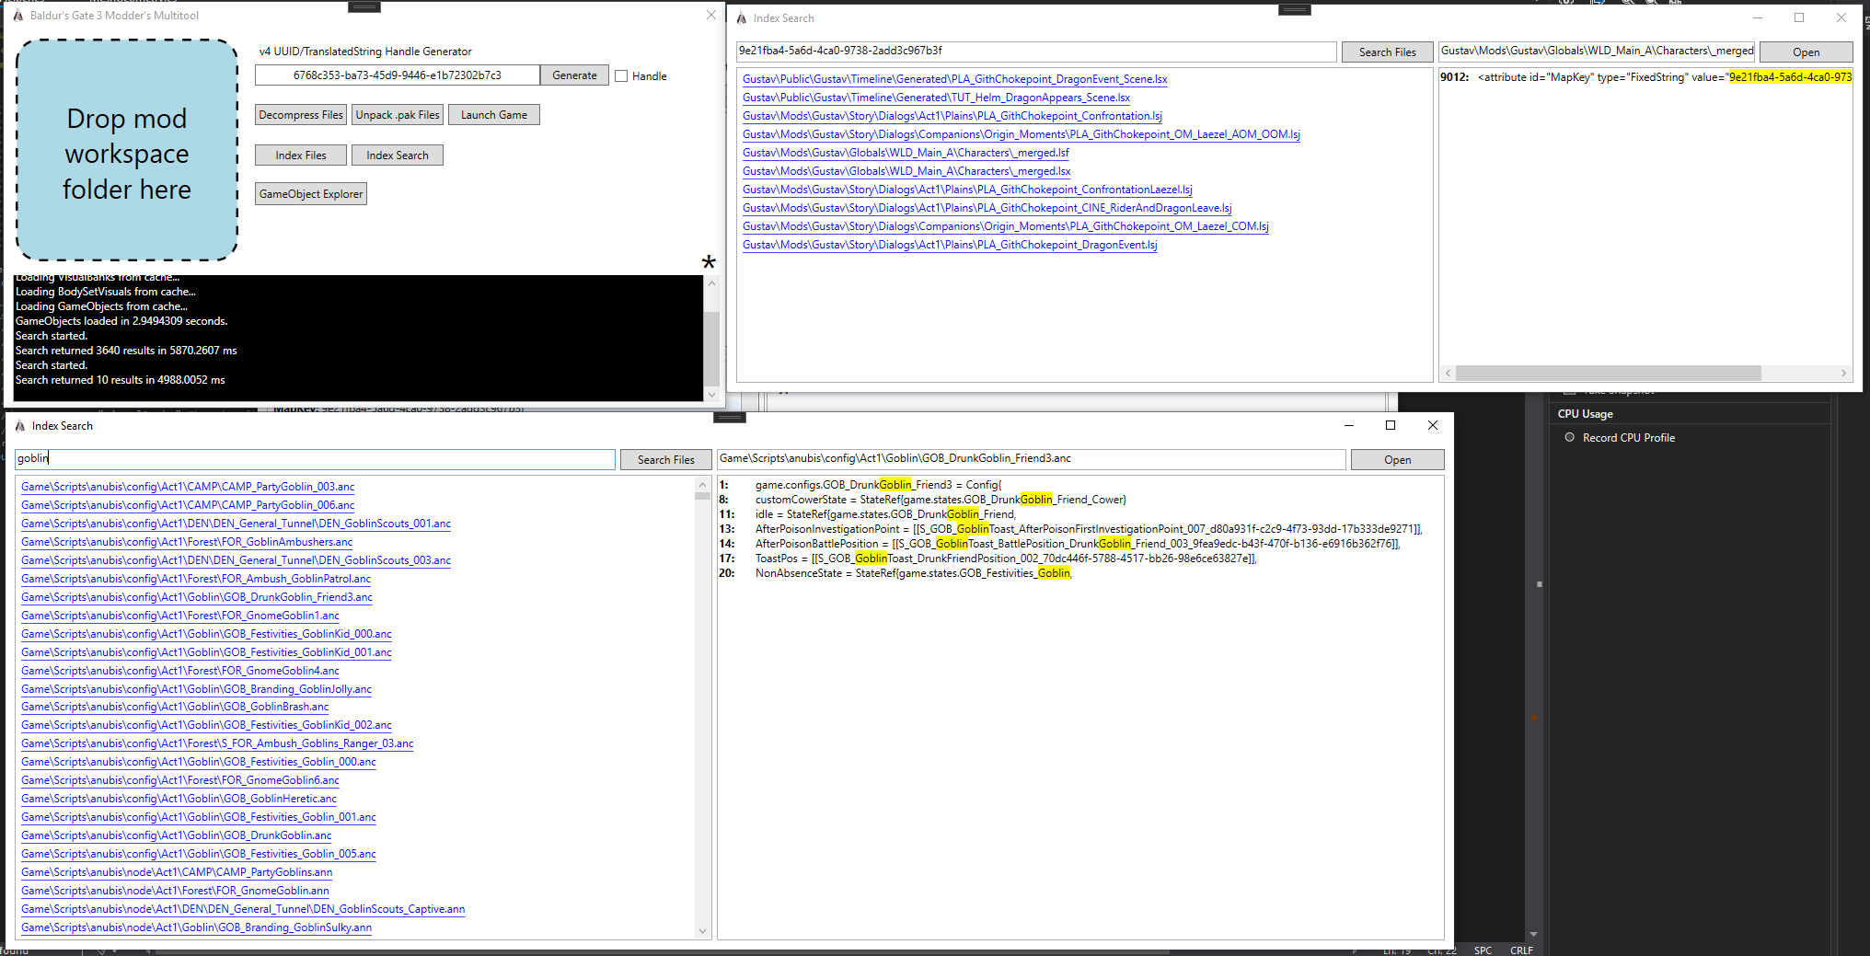Click the Drop mod workspace folder area
This screenshot has width=1870, height=956.
127,150
